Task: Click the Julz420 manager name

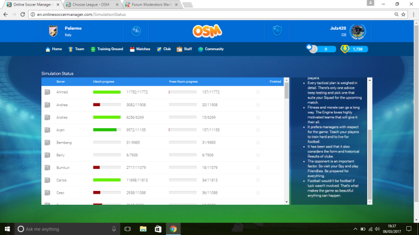Action: coord(338,28)
